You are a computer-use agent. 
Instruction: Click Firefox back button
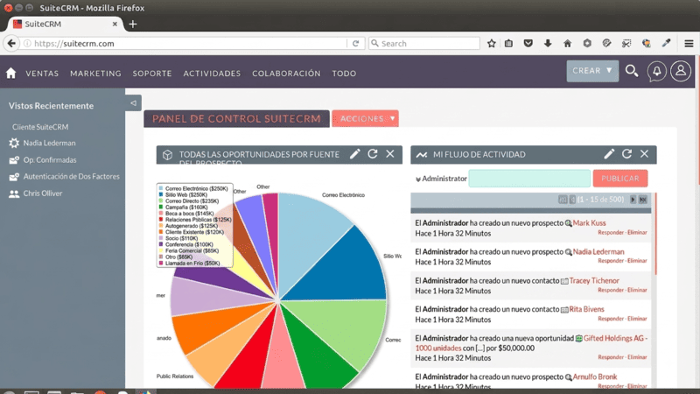point(11,43)
